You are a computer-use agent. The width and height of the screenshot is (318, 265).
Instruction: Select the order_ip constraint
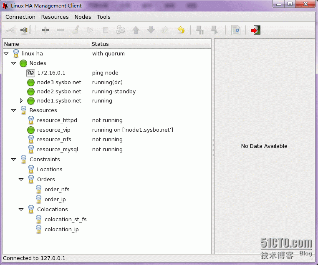55,200
